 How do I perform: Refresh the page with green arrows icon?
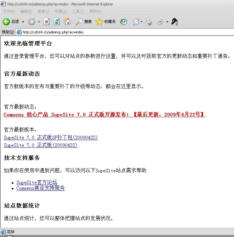57,22
